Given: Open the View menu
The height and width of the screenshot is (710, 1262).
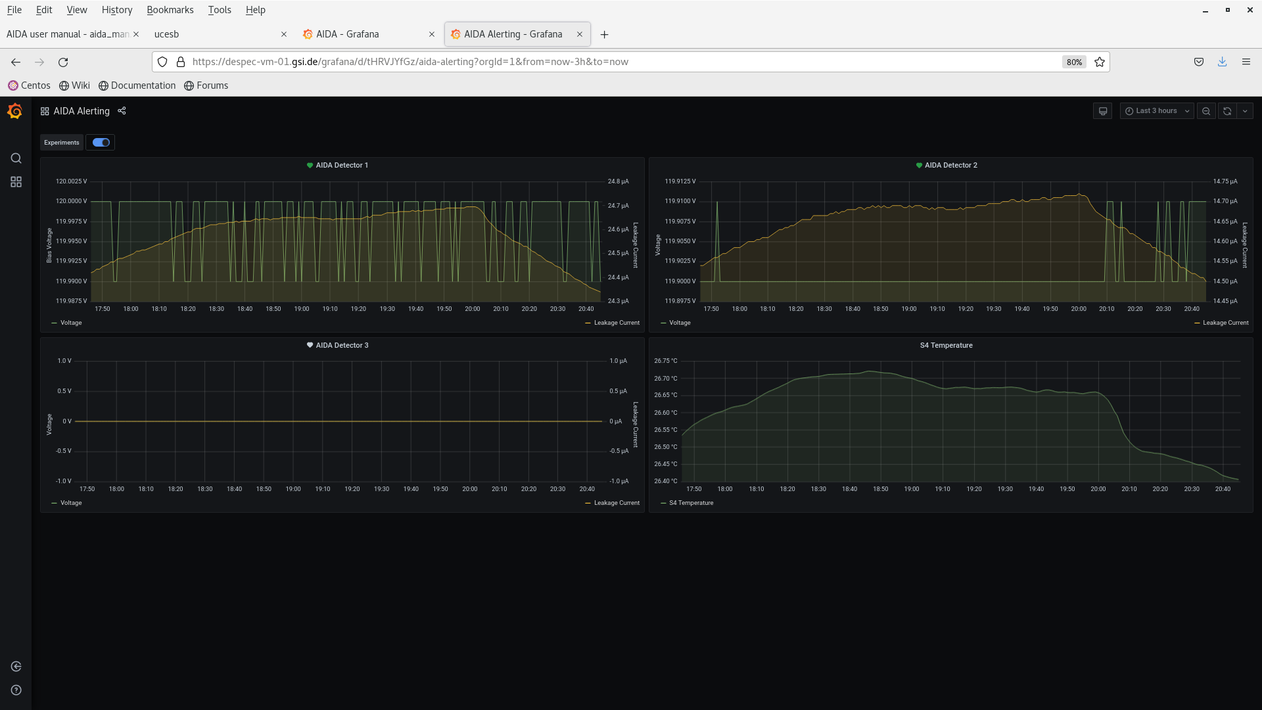Looking at the screenshot, I should tap(77, 10).
